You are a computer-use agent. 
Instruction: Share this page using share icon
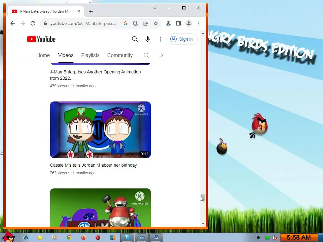point(146,23)
